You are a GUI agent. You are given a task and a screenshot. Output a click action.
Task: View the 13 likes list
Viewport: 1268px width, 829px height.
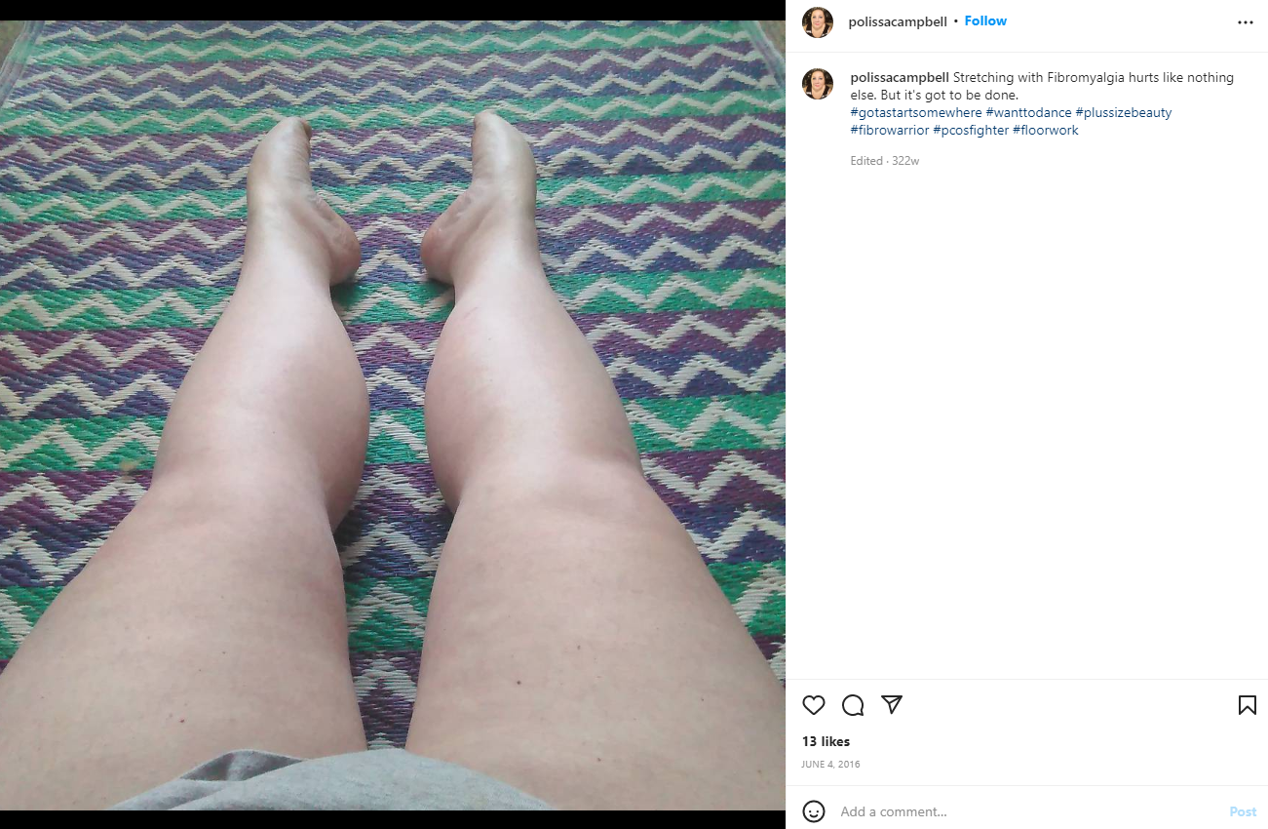point(826,741)
